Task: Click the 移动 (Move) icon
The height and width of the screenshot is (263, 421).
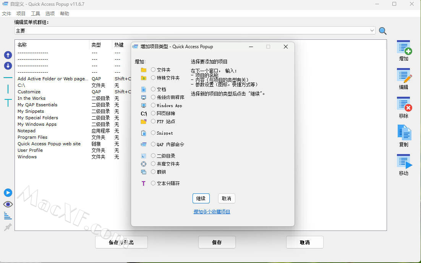Action: click(x=404, y=162)
